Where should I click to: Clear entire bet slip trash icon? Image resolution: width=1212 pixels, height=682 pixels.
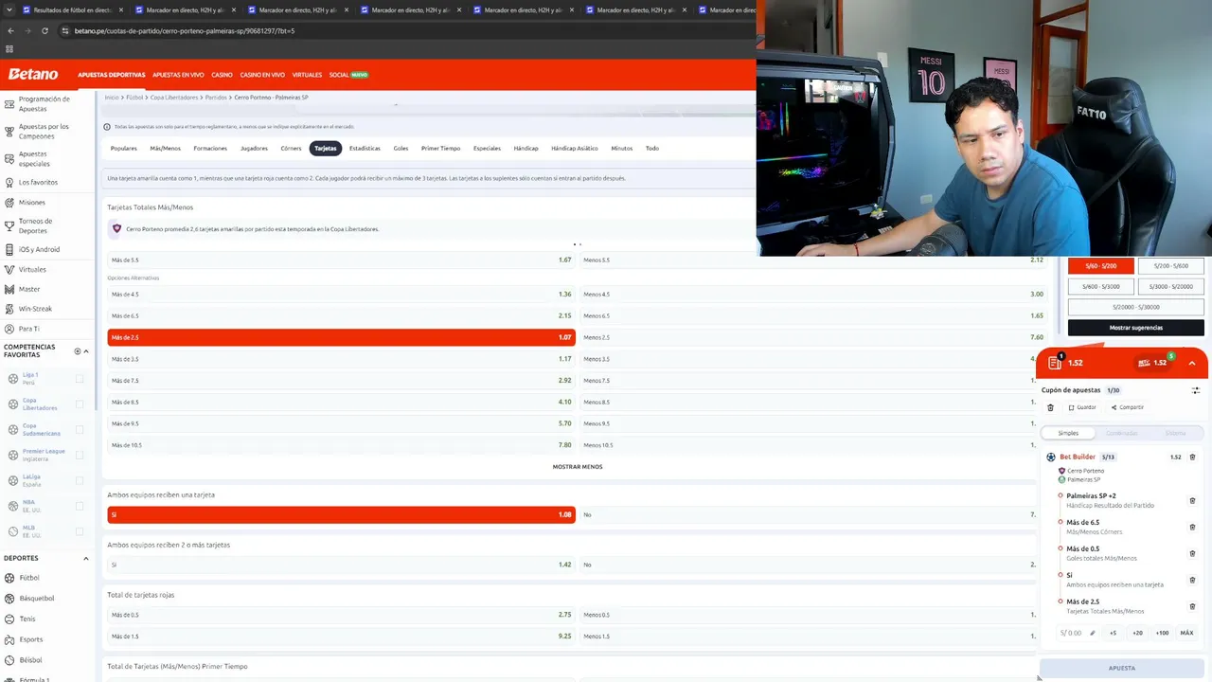1050,407
